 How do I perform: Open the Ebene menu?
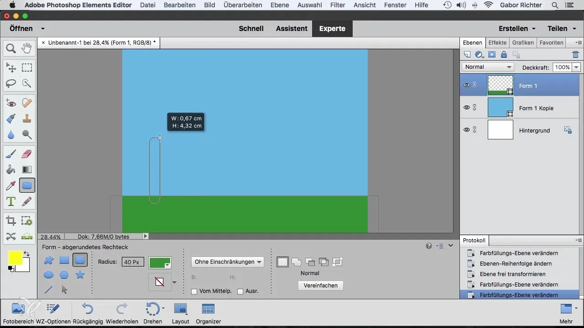click(x=280, y=5)
